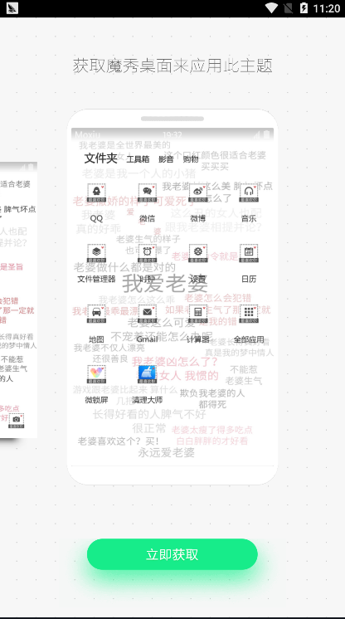
Task: Open the 设置 gear icon in preview
Action: (197, 253)
